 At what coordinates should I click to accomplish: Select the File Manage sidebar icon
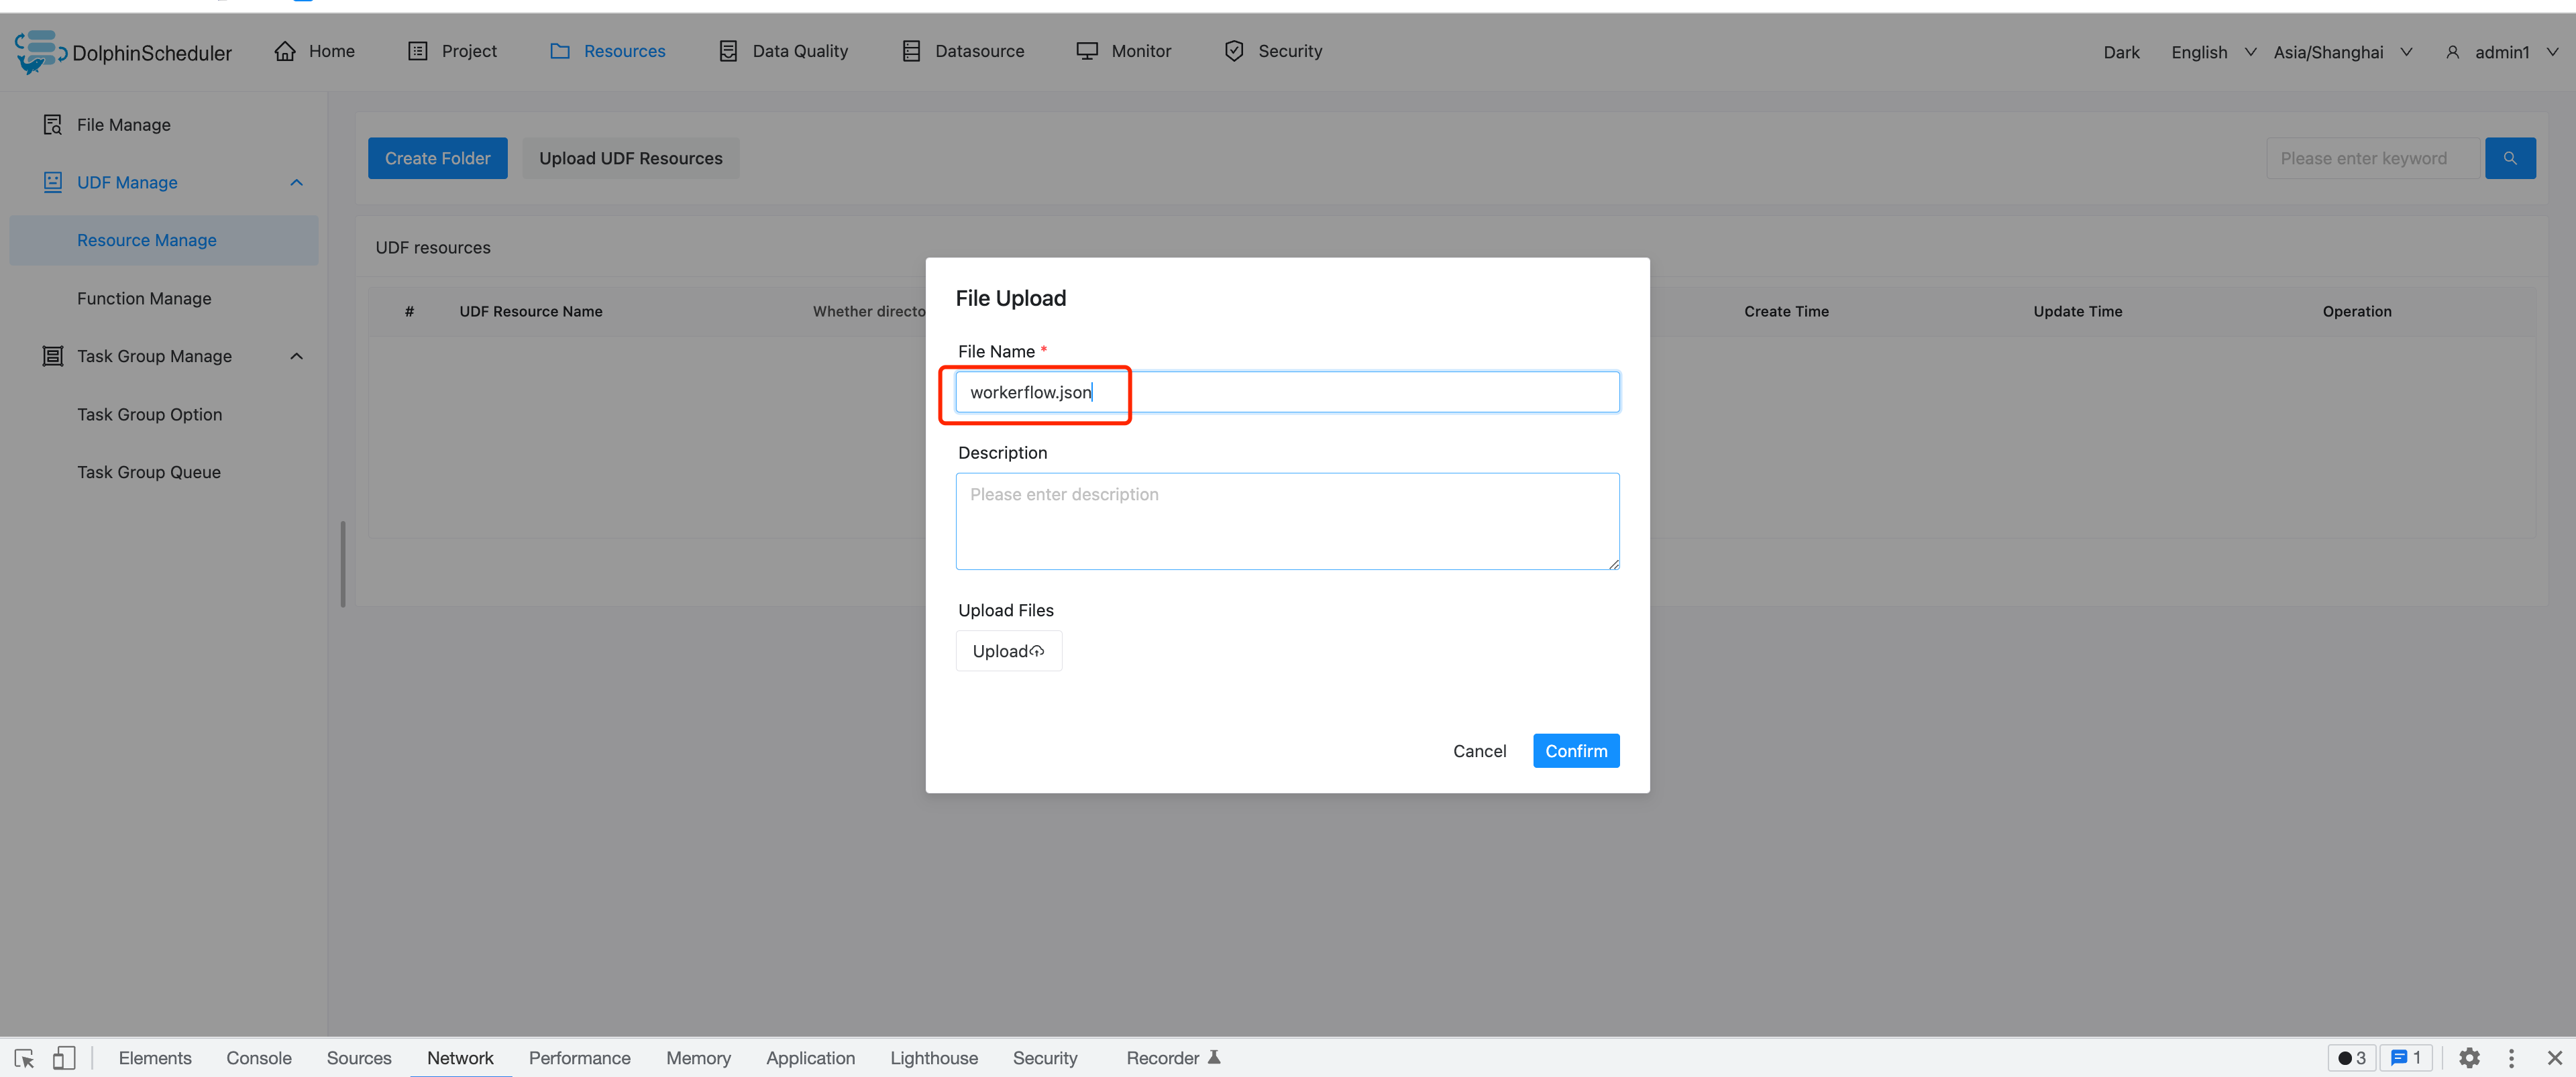pos(52,124)
